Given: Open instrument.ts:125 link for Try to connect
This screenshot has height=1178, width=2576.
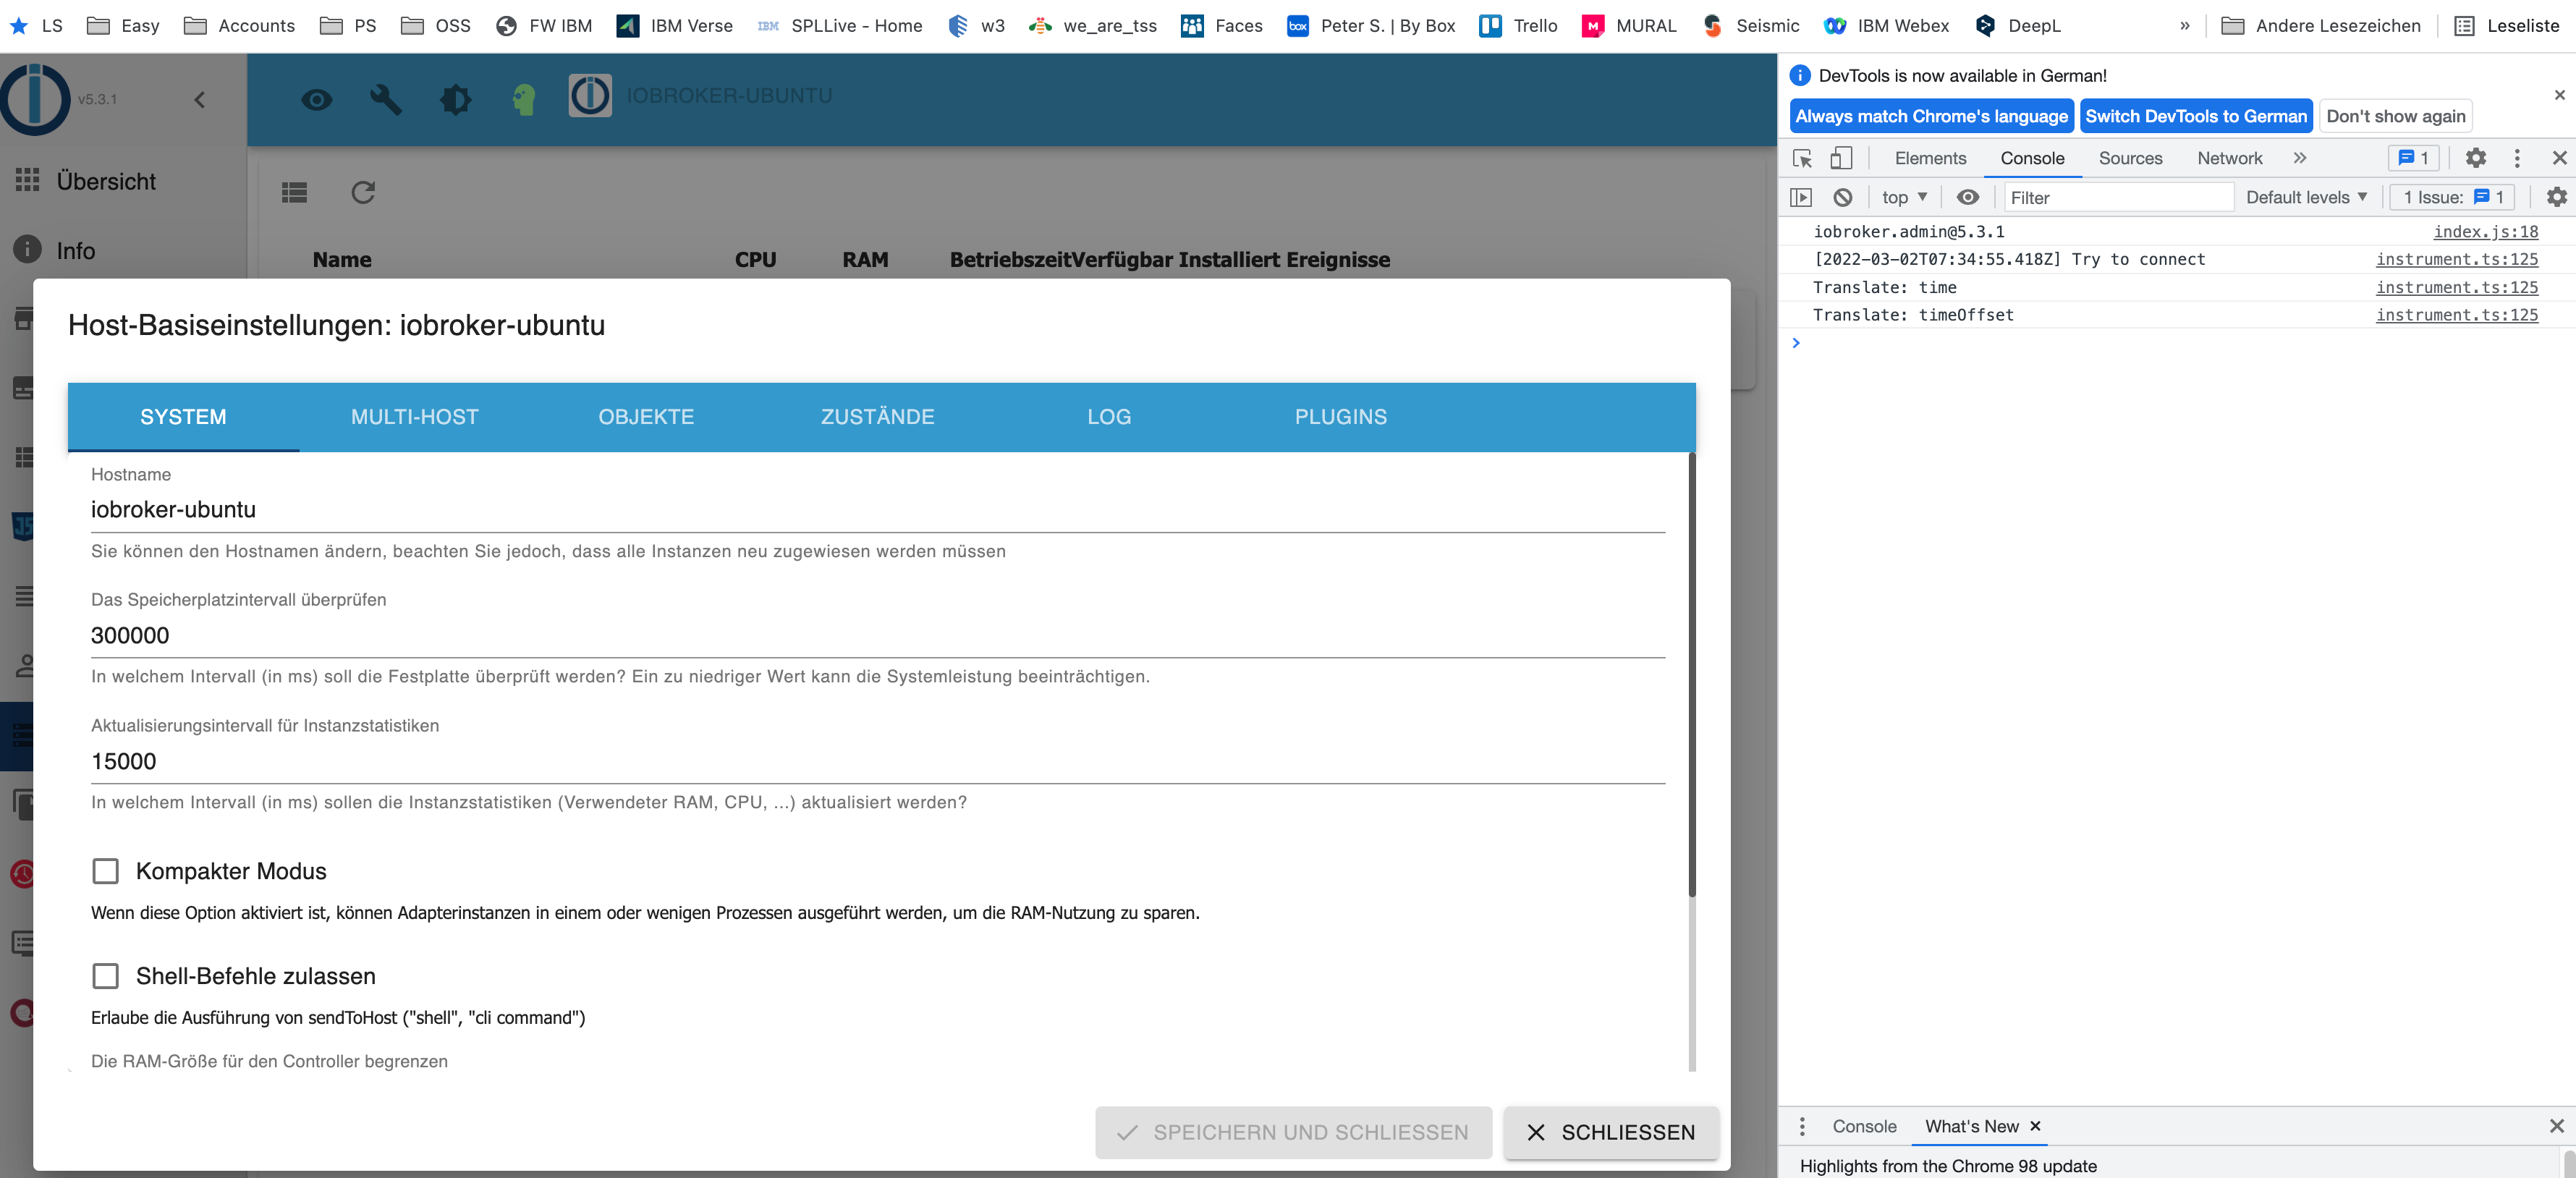Looking at the screenshot, I should [2456, 259].
